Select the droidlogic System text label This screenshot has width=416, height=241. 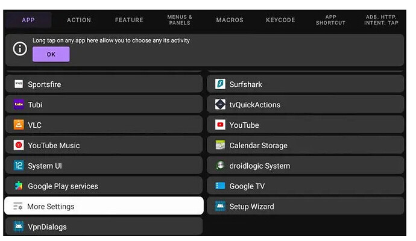tap(260, 166)
